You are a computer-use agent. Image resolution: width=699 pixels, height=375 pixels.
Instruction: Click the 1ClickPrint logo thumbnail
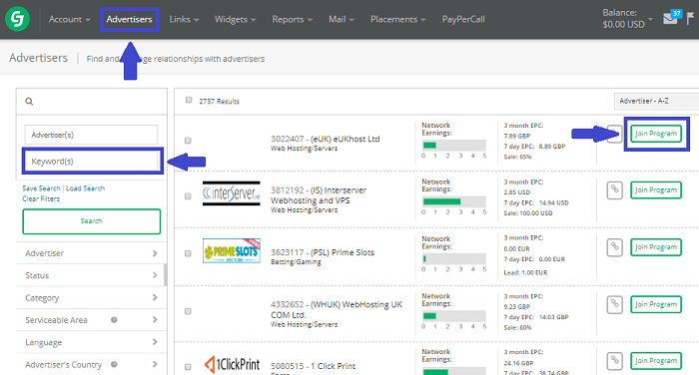(232, 364)
